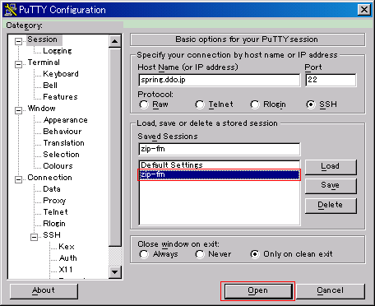Select the Session category
The height and width of the screenshot is (306, 375).
pos(43,39)
